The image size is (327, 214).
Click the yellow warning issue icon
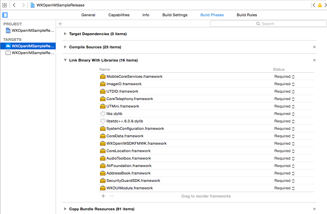pyautogui.click(x=320, y=5)
